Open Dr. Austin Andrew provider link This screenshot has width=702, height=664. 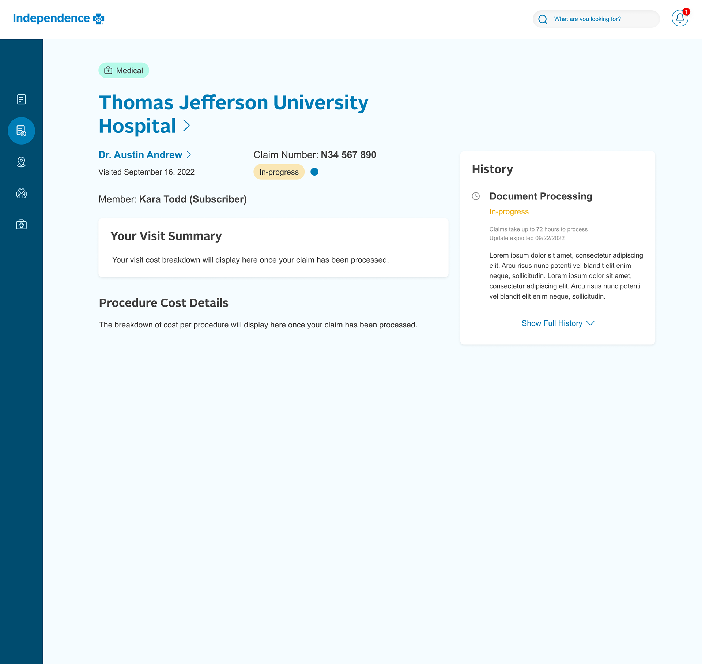point(140,155)
